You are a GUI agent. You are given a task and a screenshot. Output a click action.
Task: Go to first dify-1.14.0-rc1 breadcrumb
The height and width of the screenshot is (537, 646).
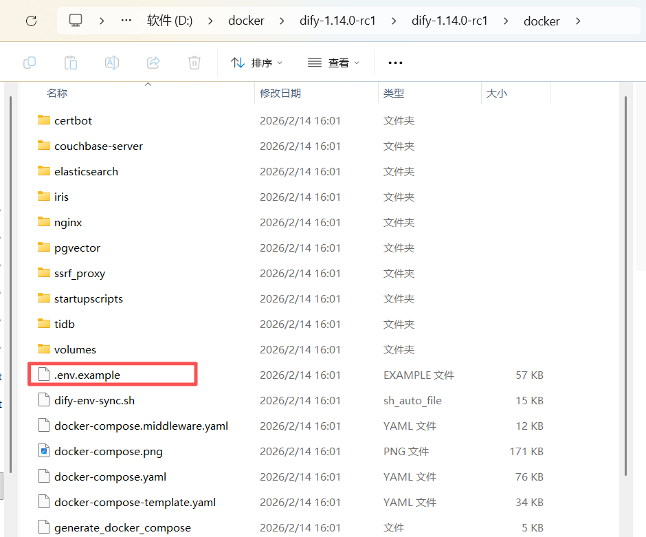(337, 21)
